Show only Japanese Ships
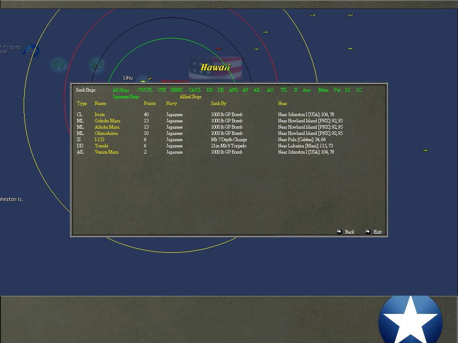The image size is (458, 343). point(126,97)
